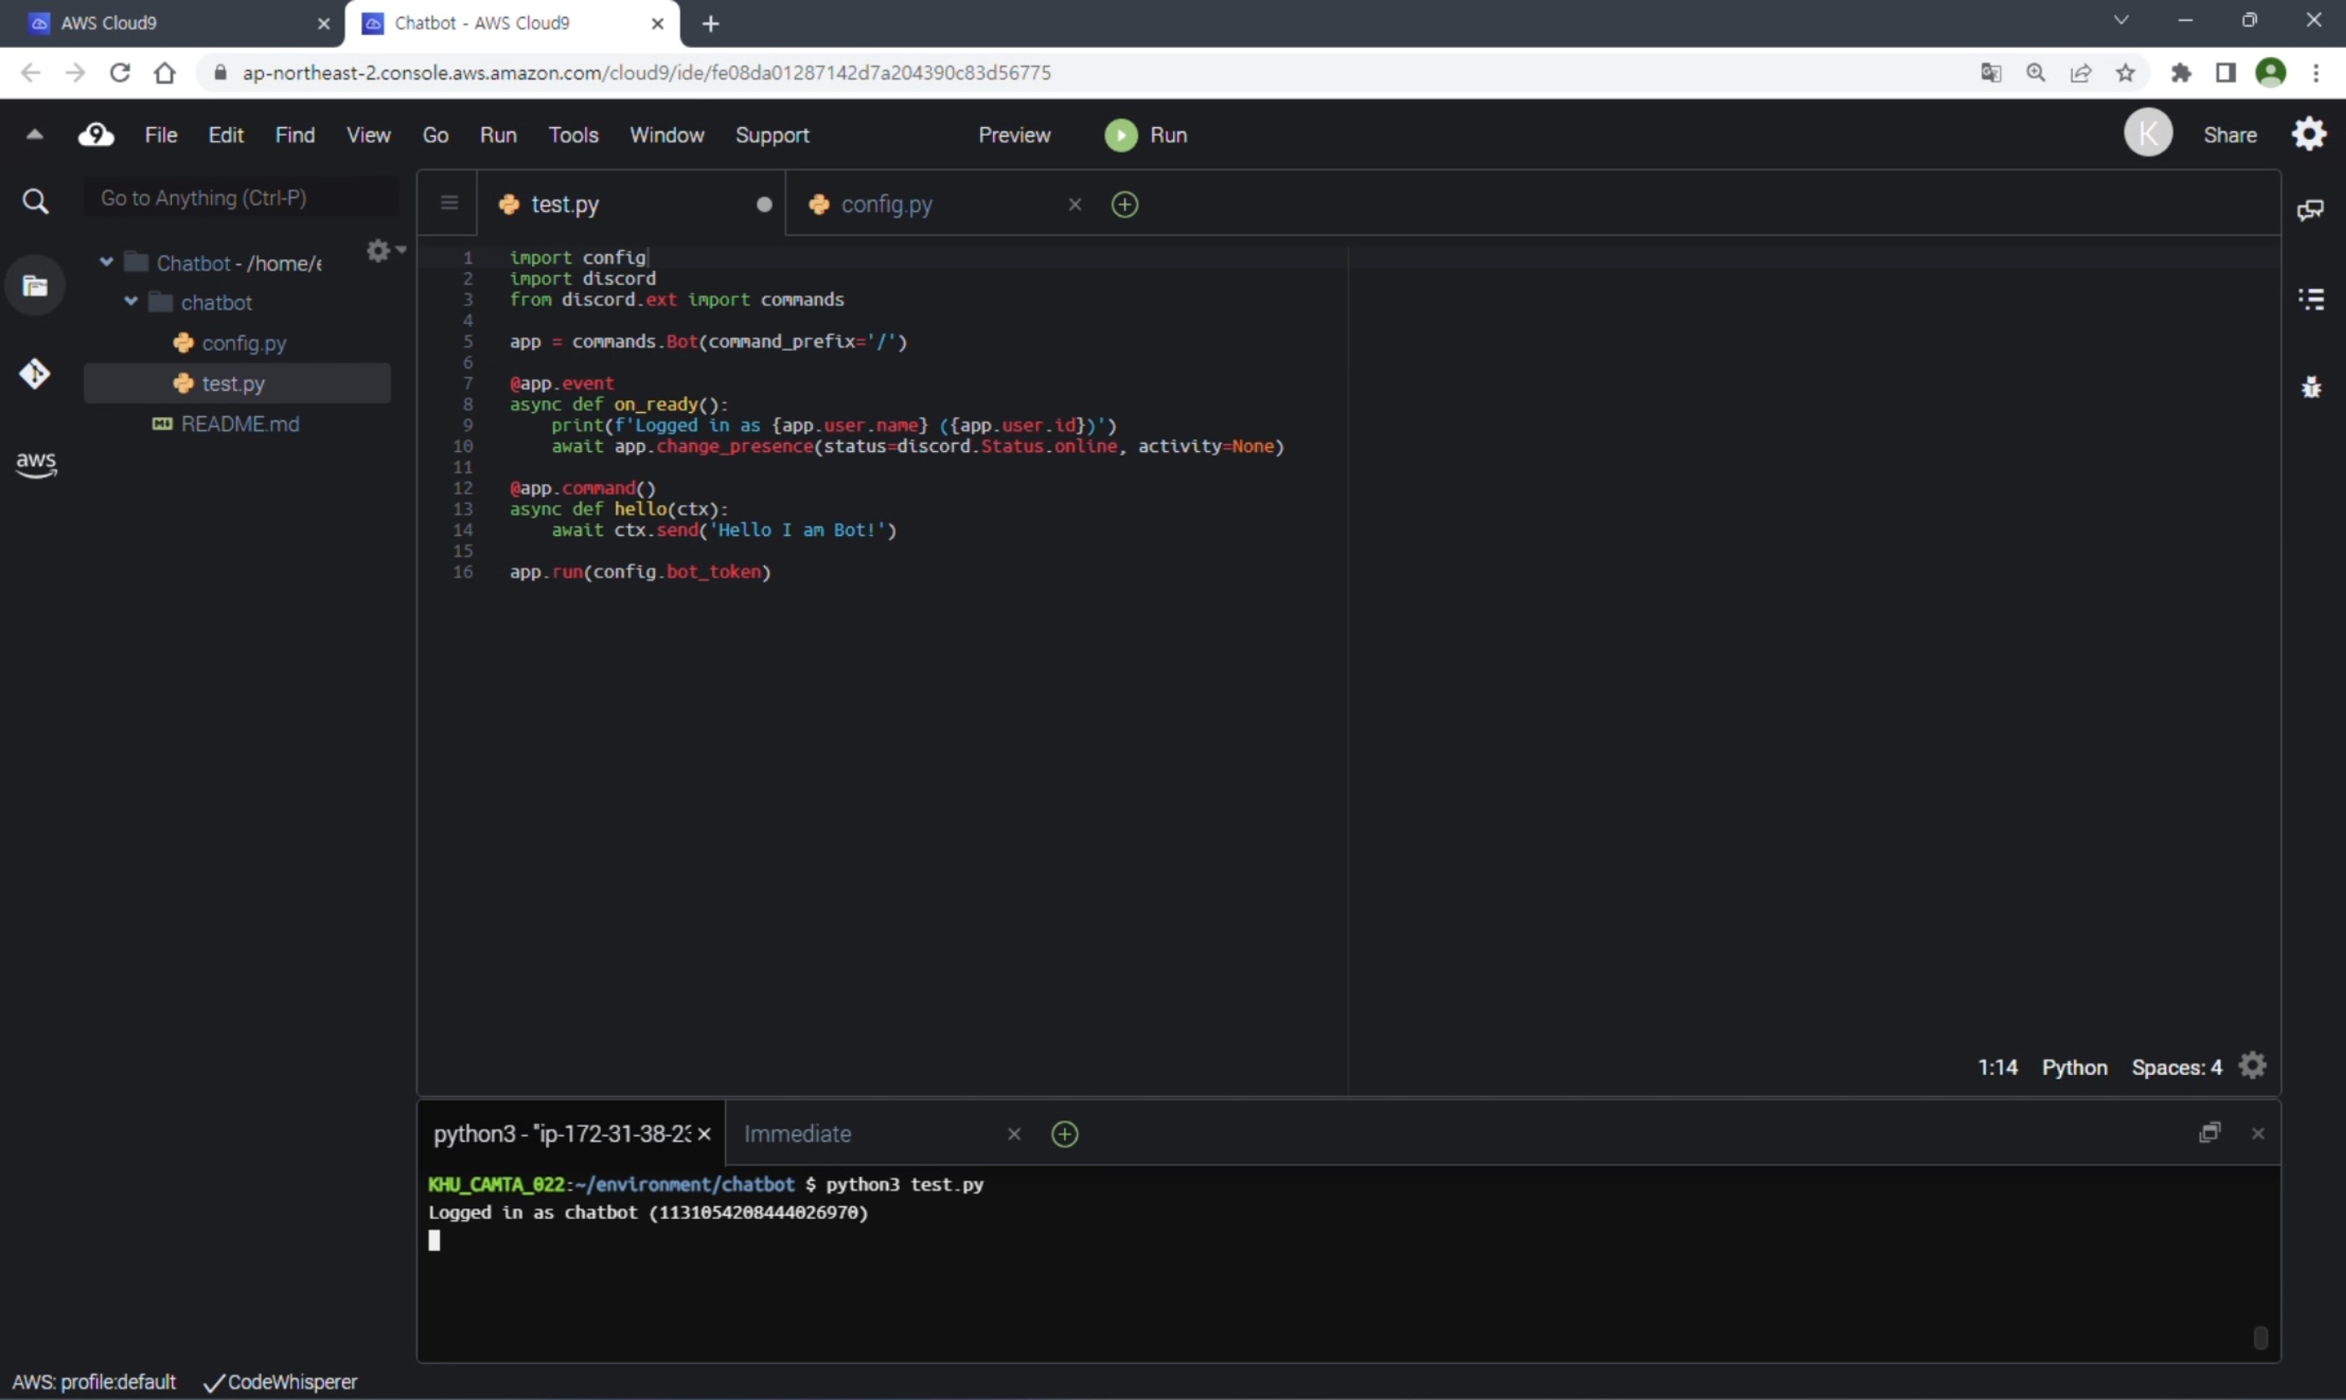Open the File menu

tap(160, 135)
